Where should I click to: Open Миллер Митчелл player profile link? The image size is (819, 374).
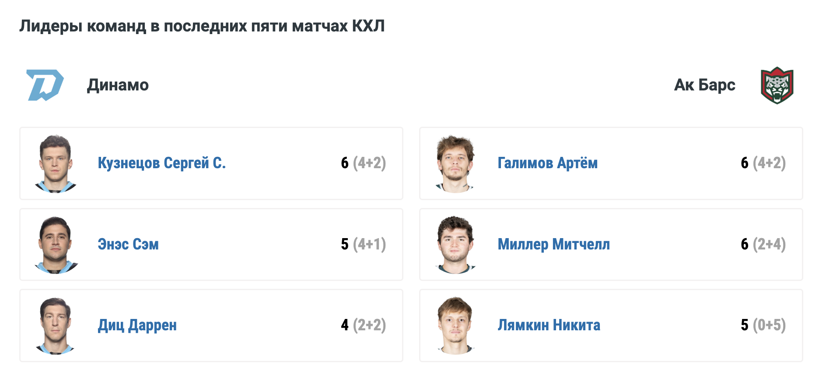click(x=553, y=244)
